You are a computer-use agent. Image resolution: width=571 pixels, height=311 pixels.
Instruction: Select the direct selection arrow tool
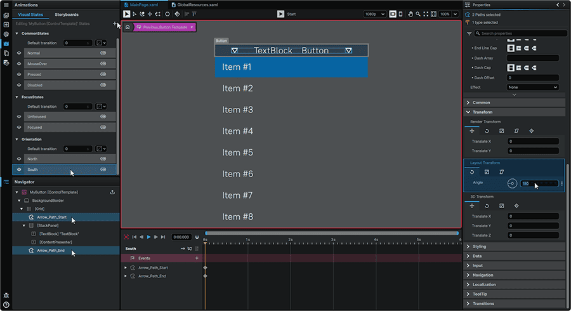(x=135, y=14)
